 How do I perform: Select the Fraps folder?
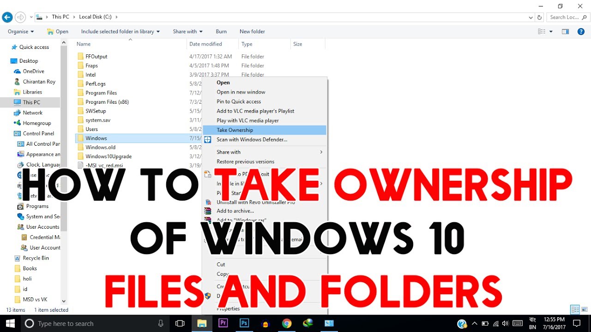(91, 65)
